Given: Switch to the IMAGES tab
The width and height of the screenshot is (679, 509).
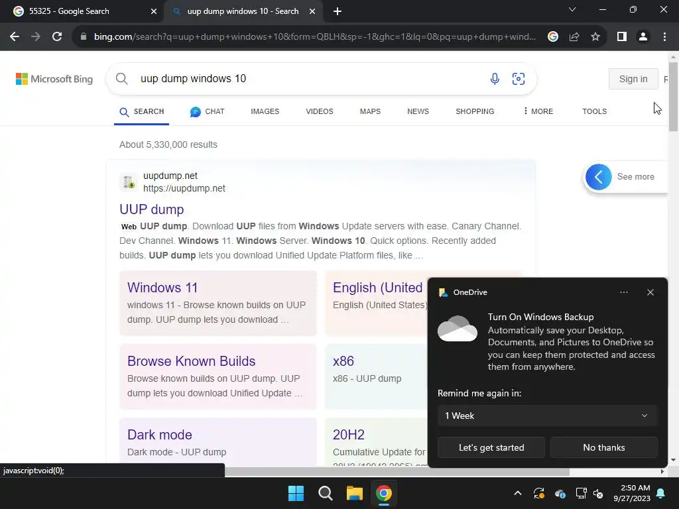Looking at the screenshot, I should tap(265, 111).
